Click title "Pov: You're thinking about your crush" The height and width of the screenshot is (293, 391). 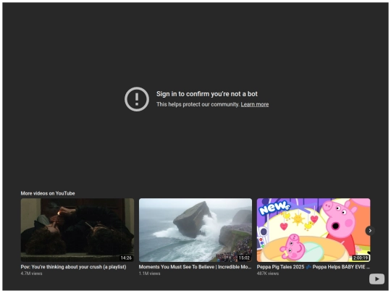[73, 267]
